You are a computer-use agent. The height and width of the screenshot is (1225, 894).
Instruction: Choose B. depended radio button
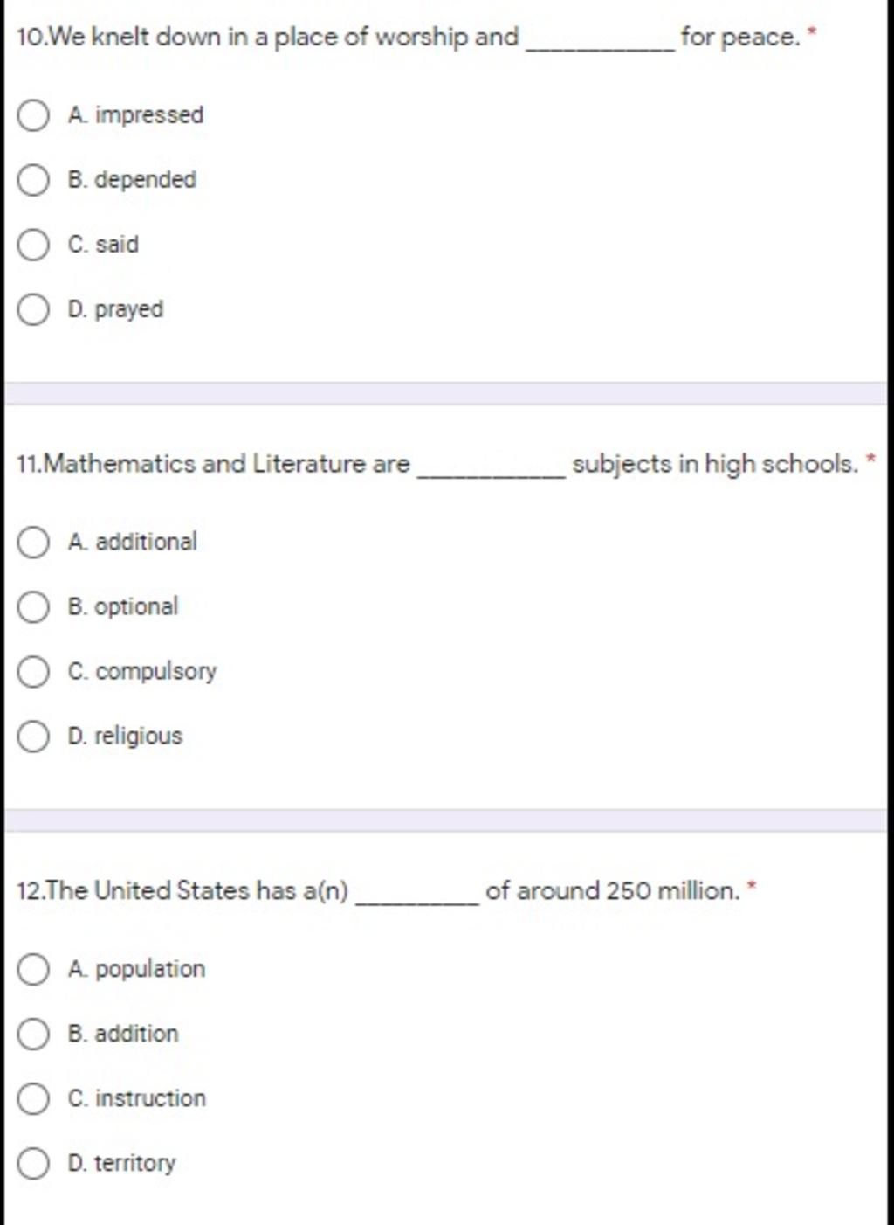[x=33, y=180]
